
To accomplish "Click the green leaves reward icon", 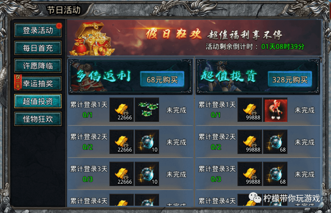I will click(147, 110).
